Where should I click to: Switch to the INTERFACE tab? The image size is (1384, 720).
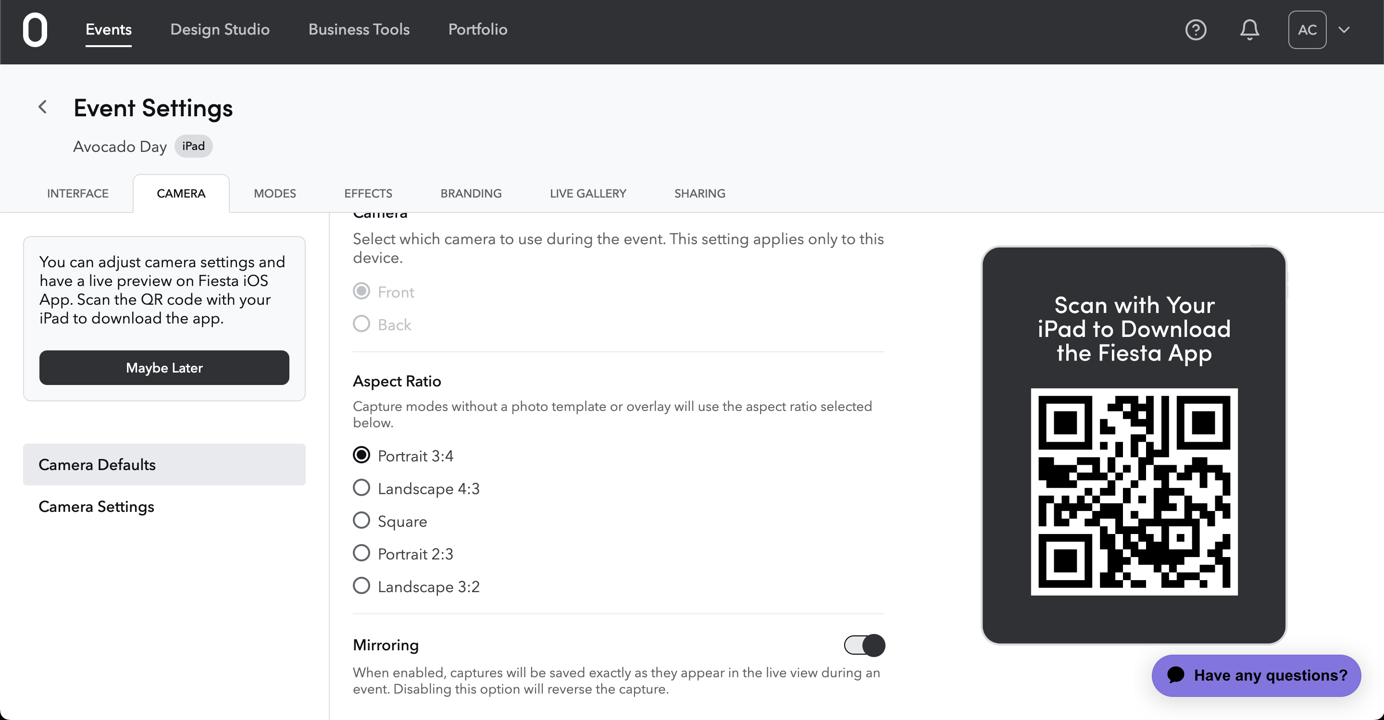[x=78, y=193]
